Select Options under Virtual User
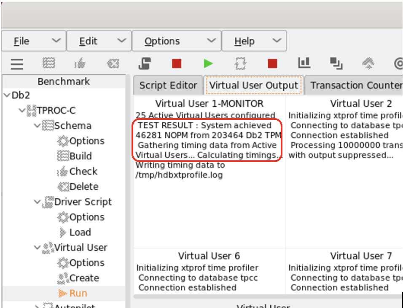Image resolution: width=403 pixels, height=308 pixels. [x=87, y=263]
